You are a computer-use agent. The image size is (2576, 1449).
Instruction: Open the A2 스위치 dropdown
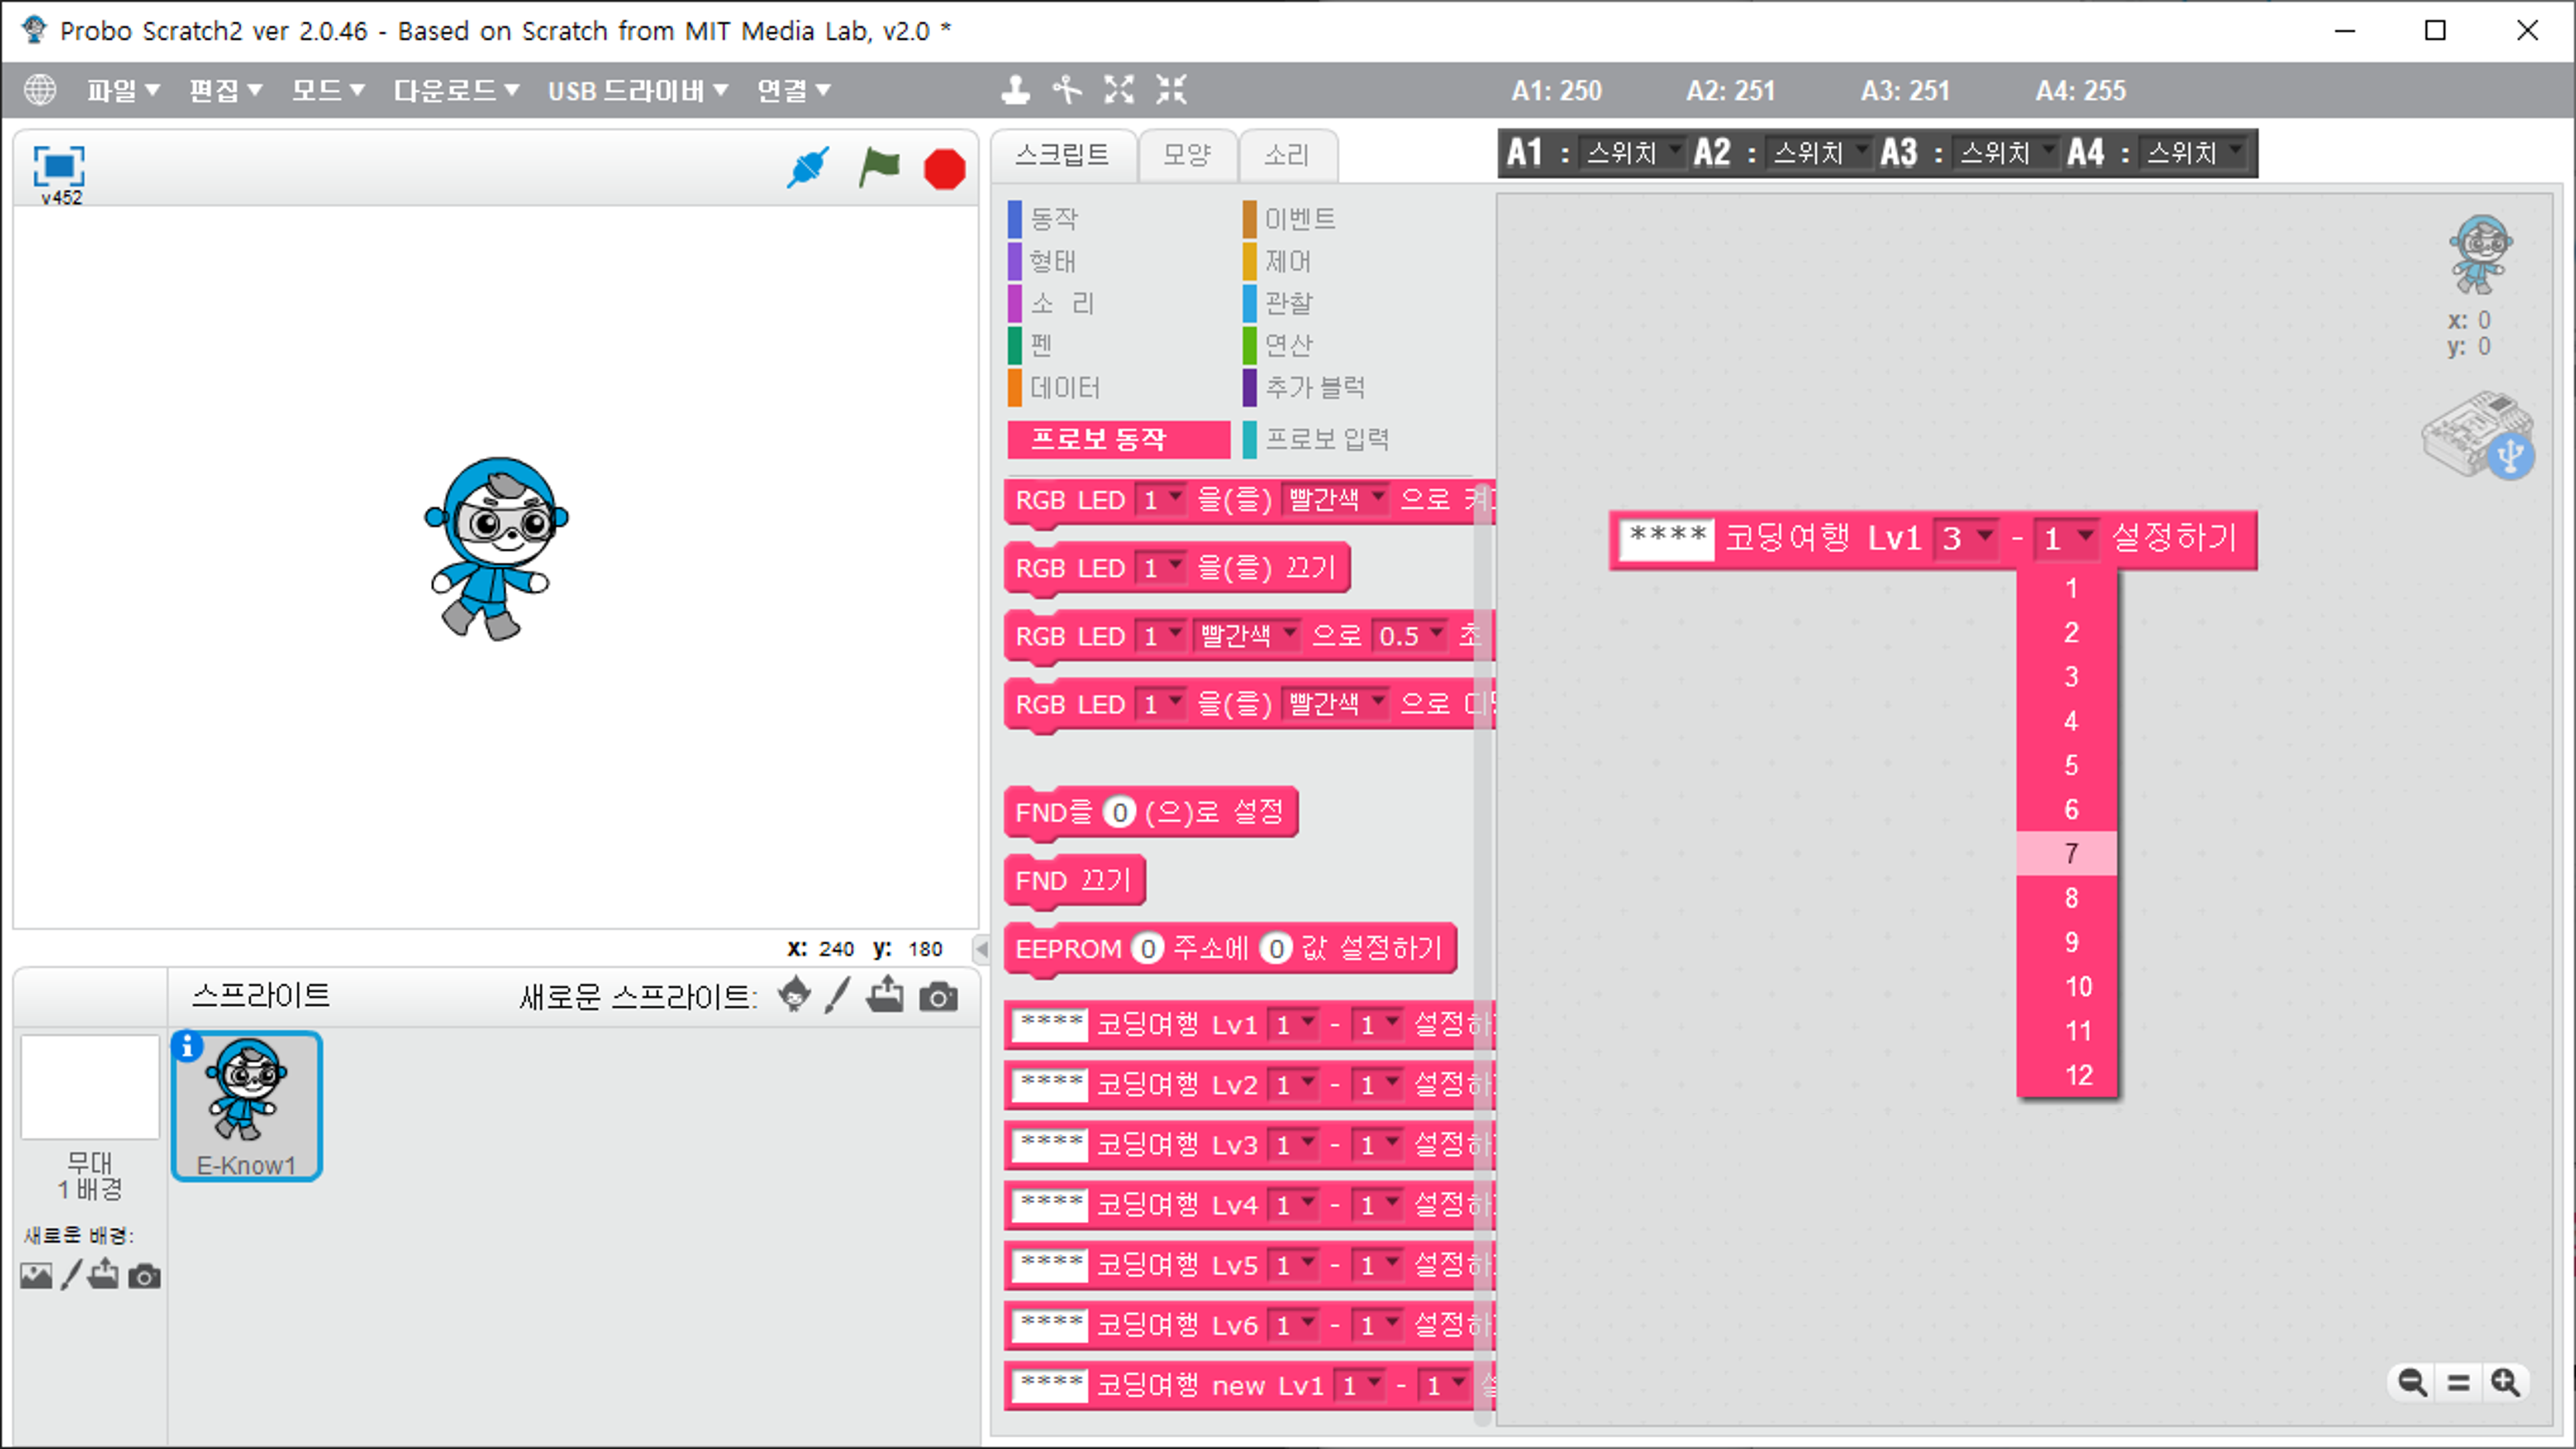tap(1820, 153)
